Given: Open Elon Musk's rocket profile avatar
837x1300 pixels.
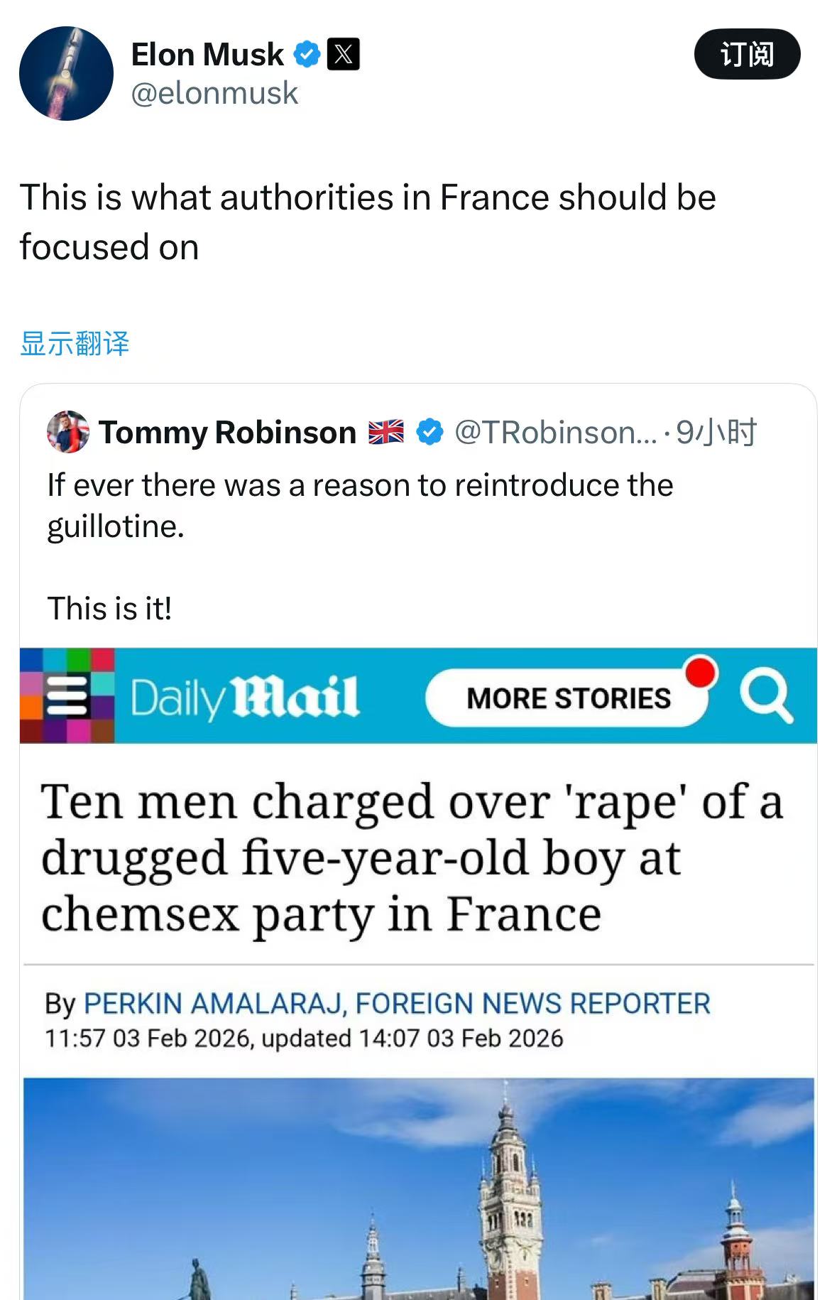Looking at the screenshot, I should click(x=66, y=73).
